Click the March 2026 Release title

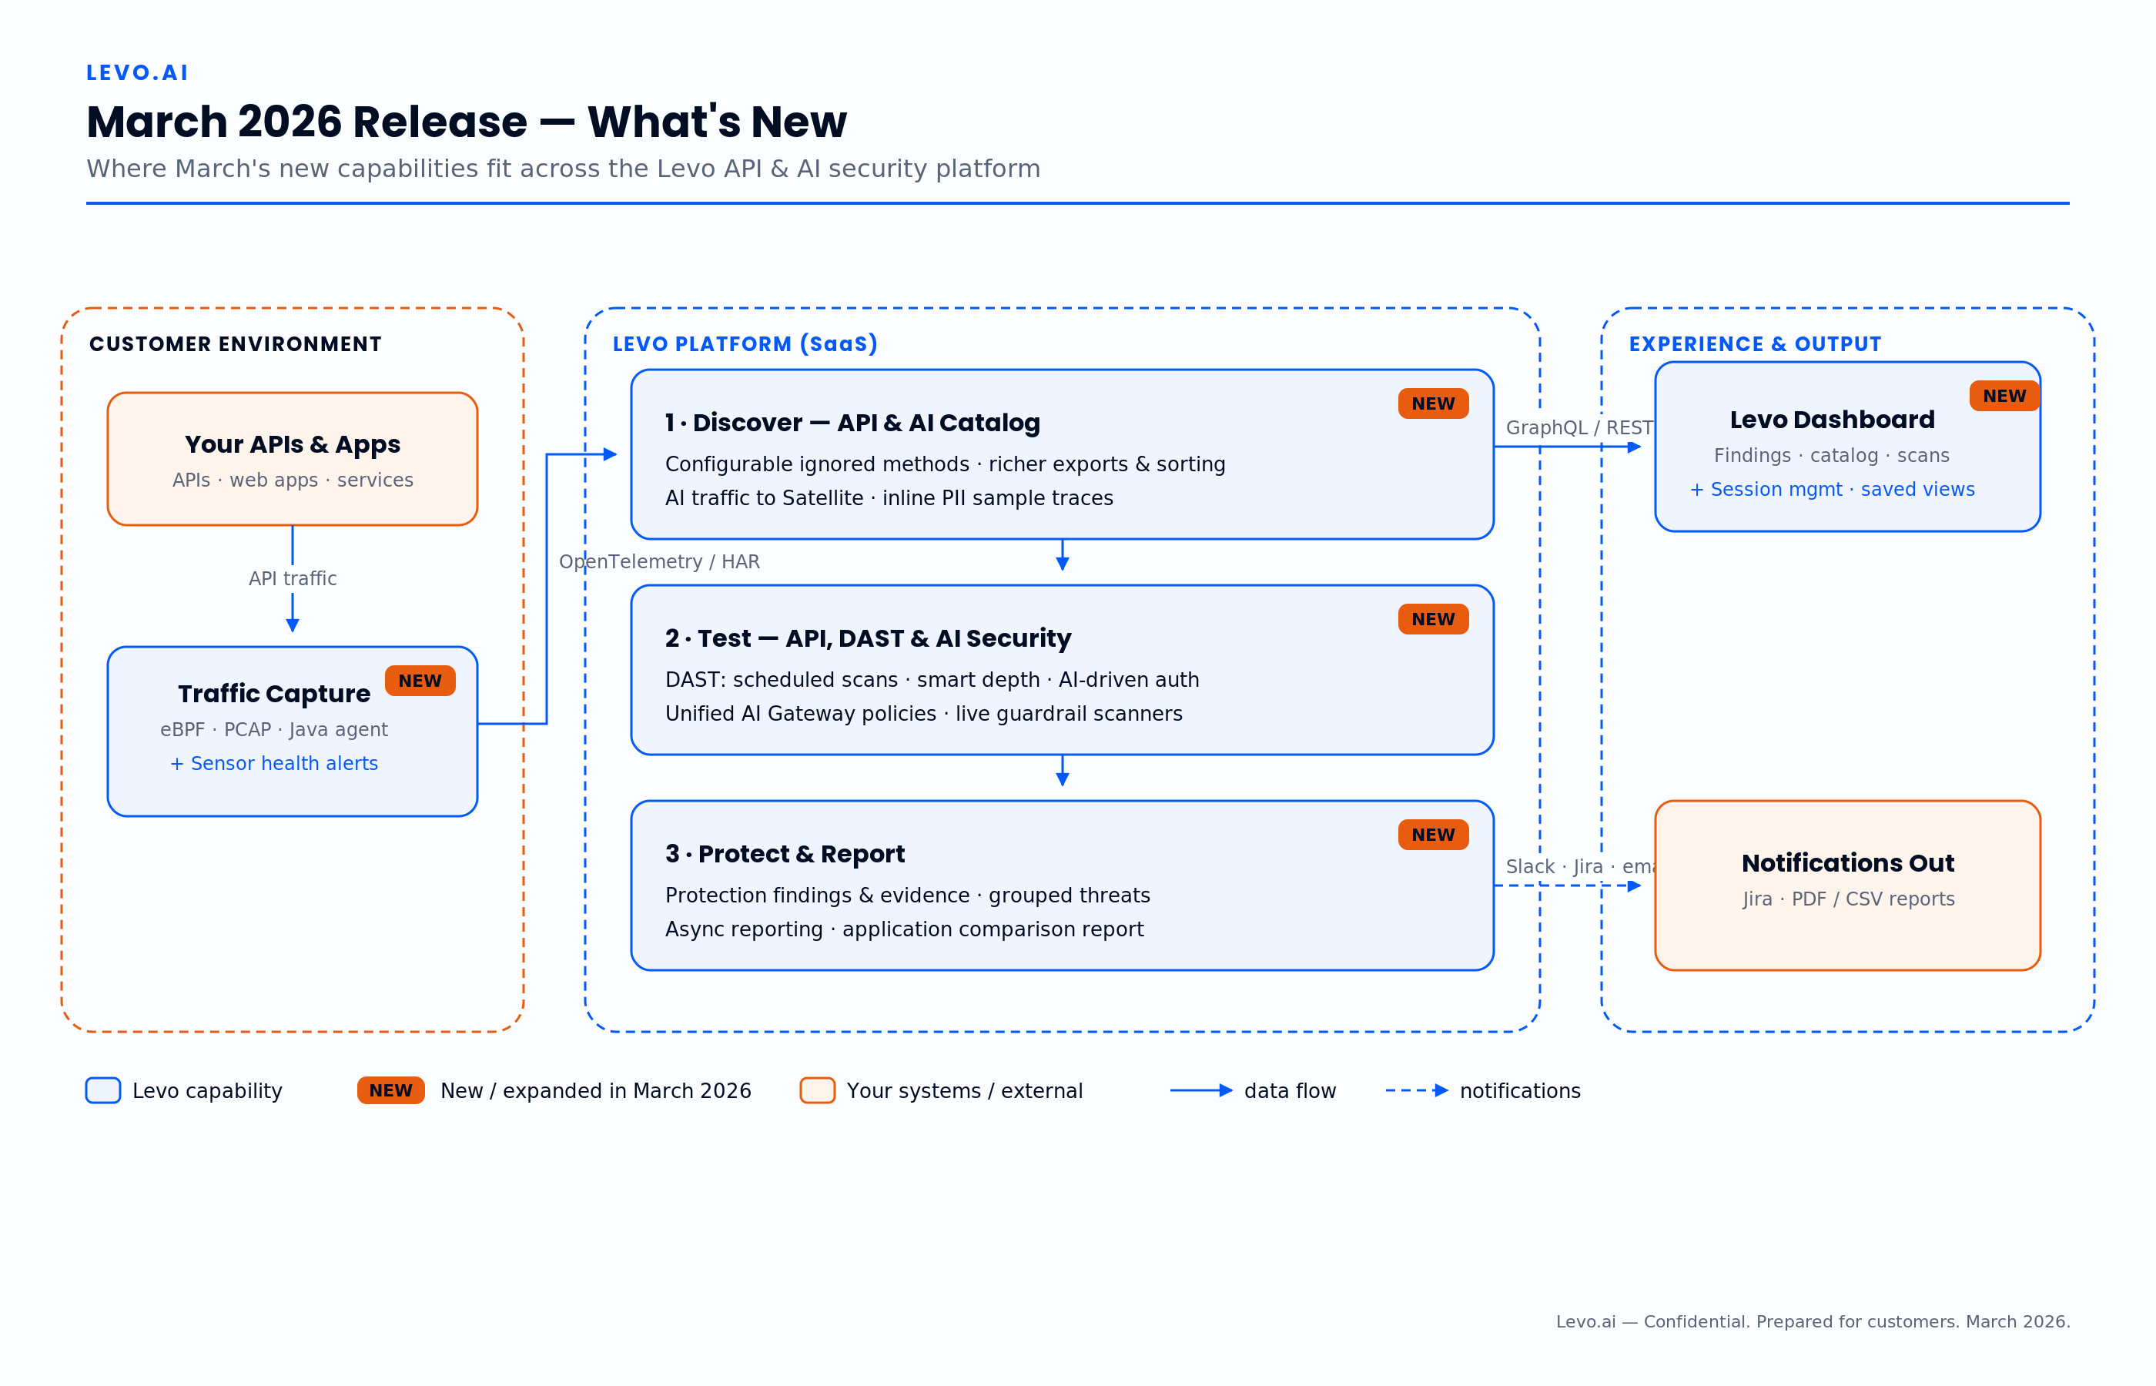point(466,122)
